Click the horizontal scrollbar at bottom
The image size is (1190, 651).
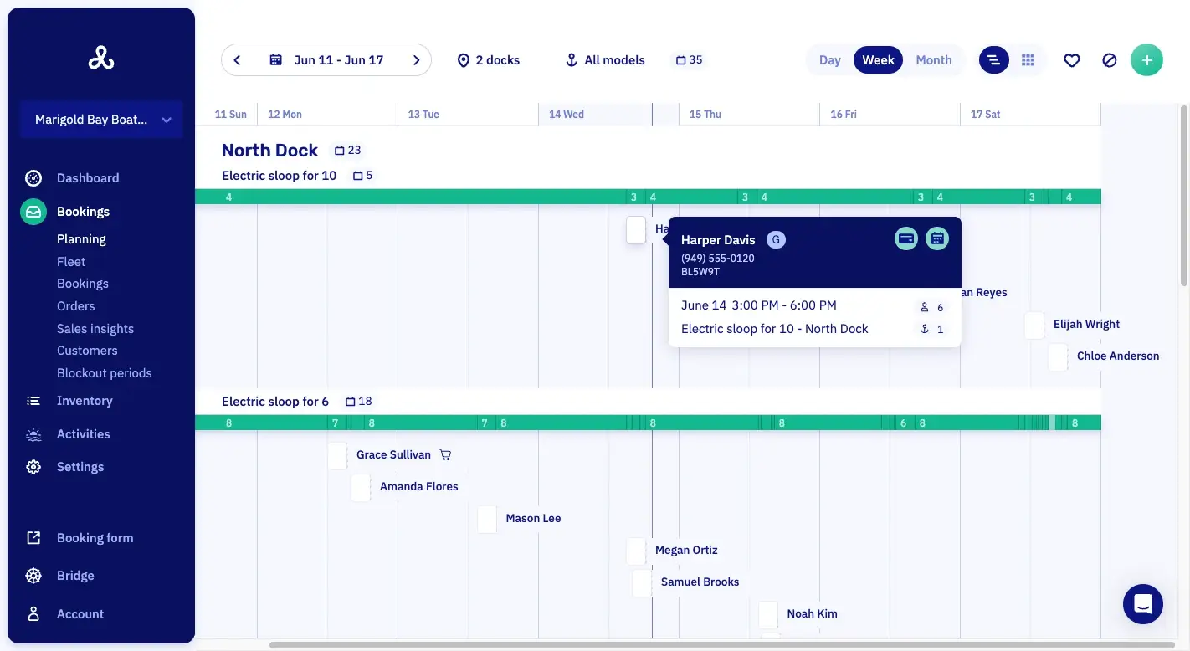[x=722, y=645]
